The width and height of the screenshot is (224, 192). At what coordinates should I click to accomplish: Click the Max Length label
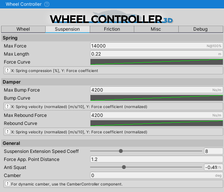click(16, 54)
